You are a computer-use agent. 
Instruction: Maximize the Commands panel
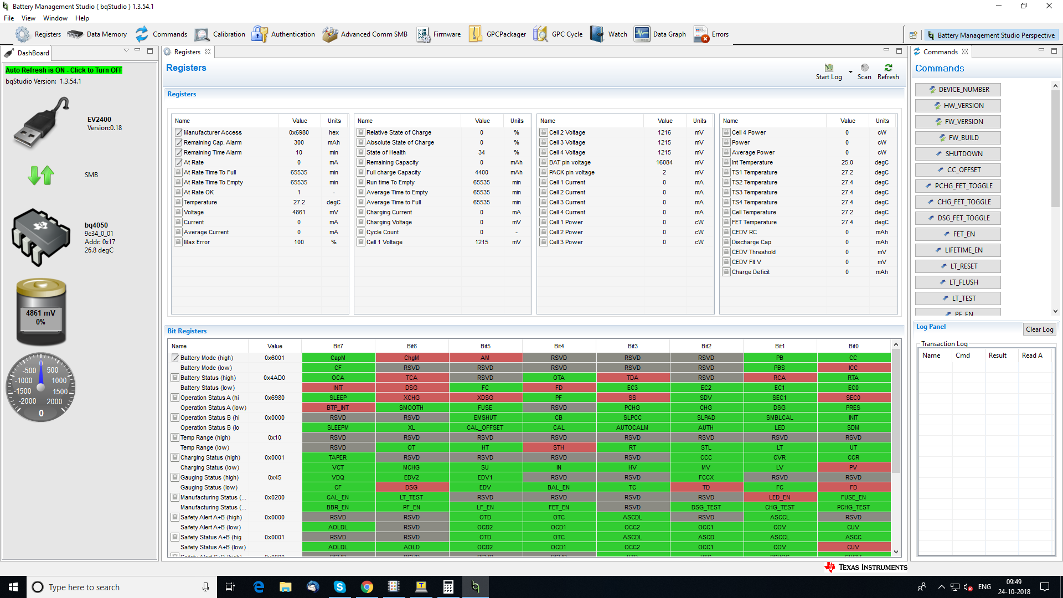[1054, 50]
